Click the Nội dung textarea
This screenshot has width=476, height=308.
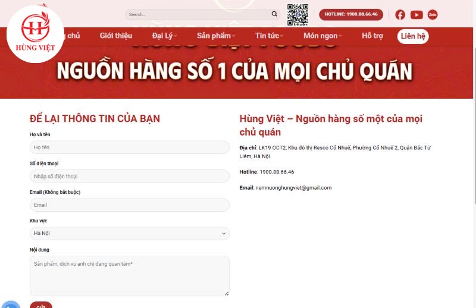pyautogui.click(x=130, y=276)
